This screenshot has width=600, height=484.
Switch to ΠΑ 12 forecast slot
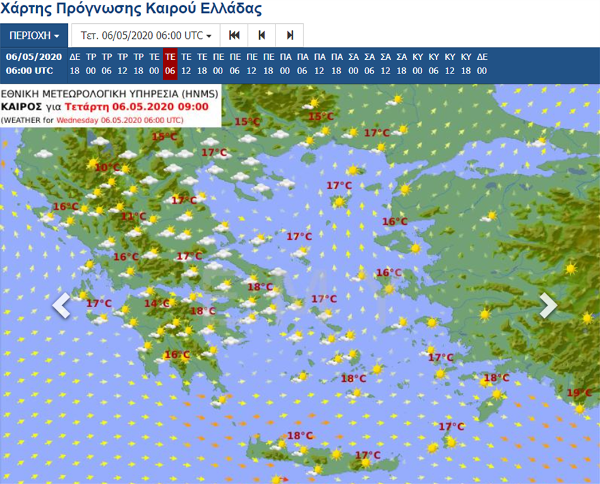319,63
